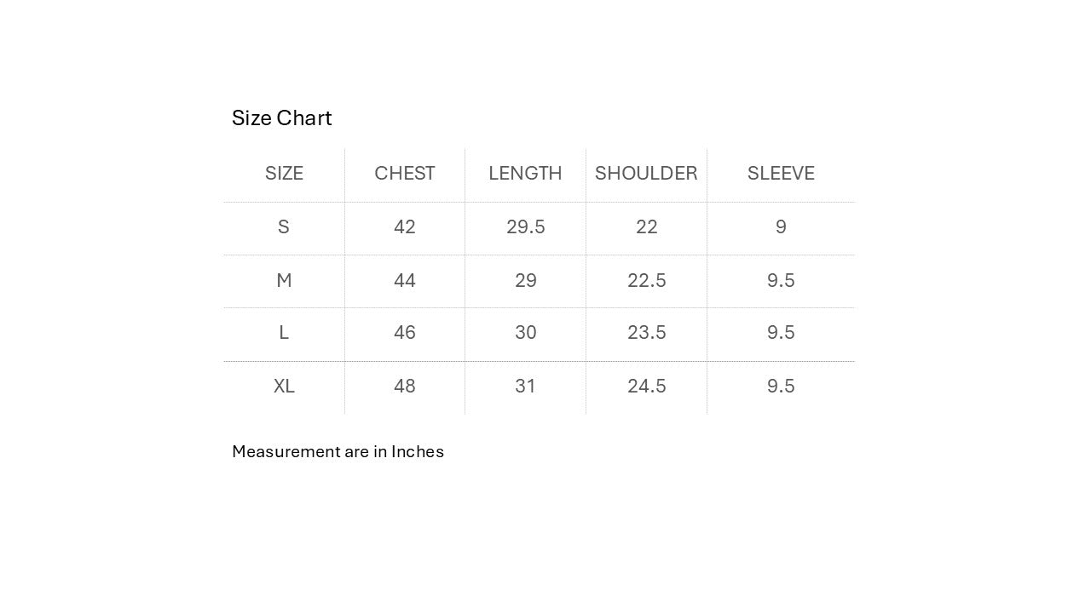Click the sleeve value 9 for size S
Image resolution: width=1091 pixels, height=613 pixels.
781,227
